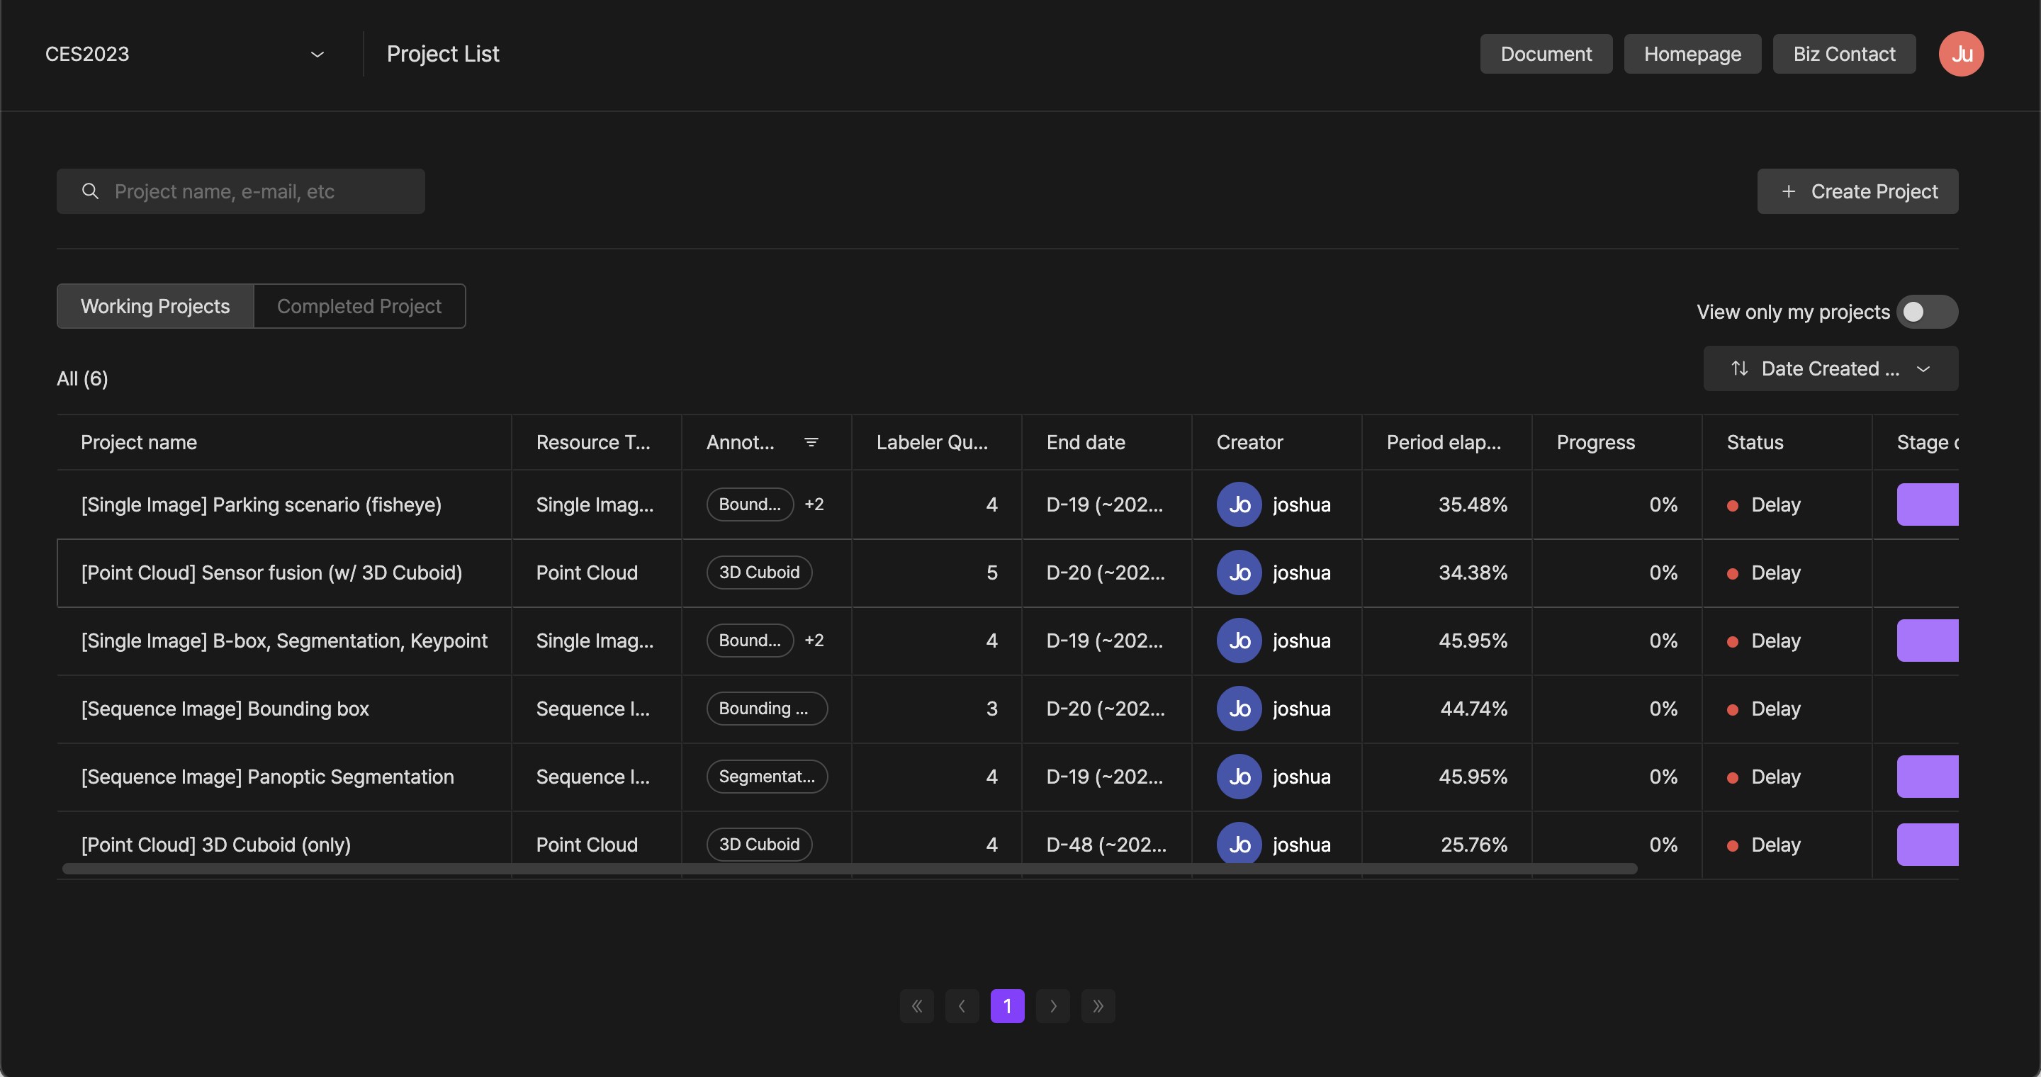Image resolution: width=2041 pixels, height=1077 pixels.
Task: Click the purple Stage icon on 3D Cuboid only row
Action: point(1928,843)
